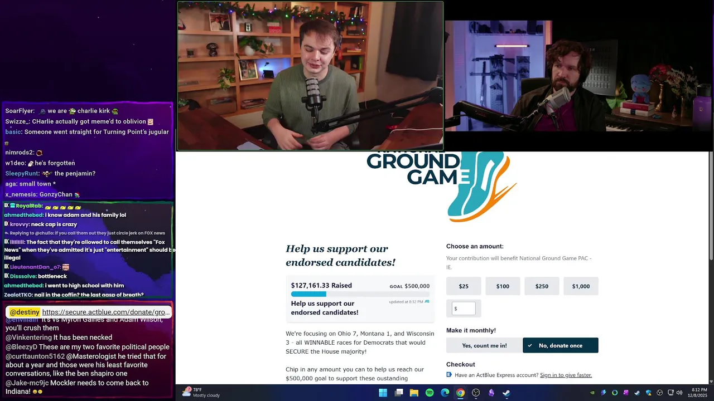714x401 pixels.
Task: Click username SleepyRunt in chat
Action: pyautogui.click(x=22, y=173)
